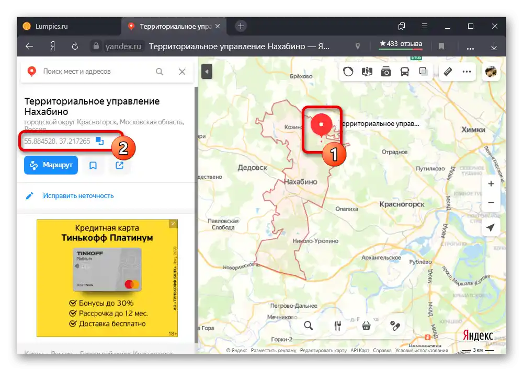Zoom in on the map

pyautogui.click(x=491, y=183)
